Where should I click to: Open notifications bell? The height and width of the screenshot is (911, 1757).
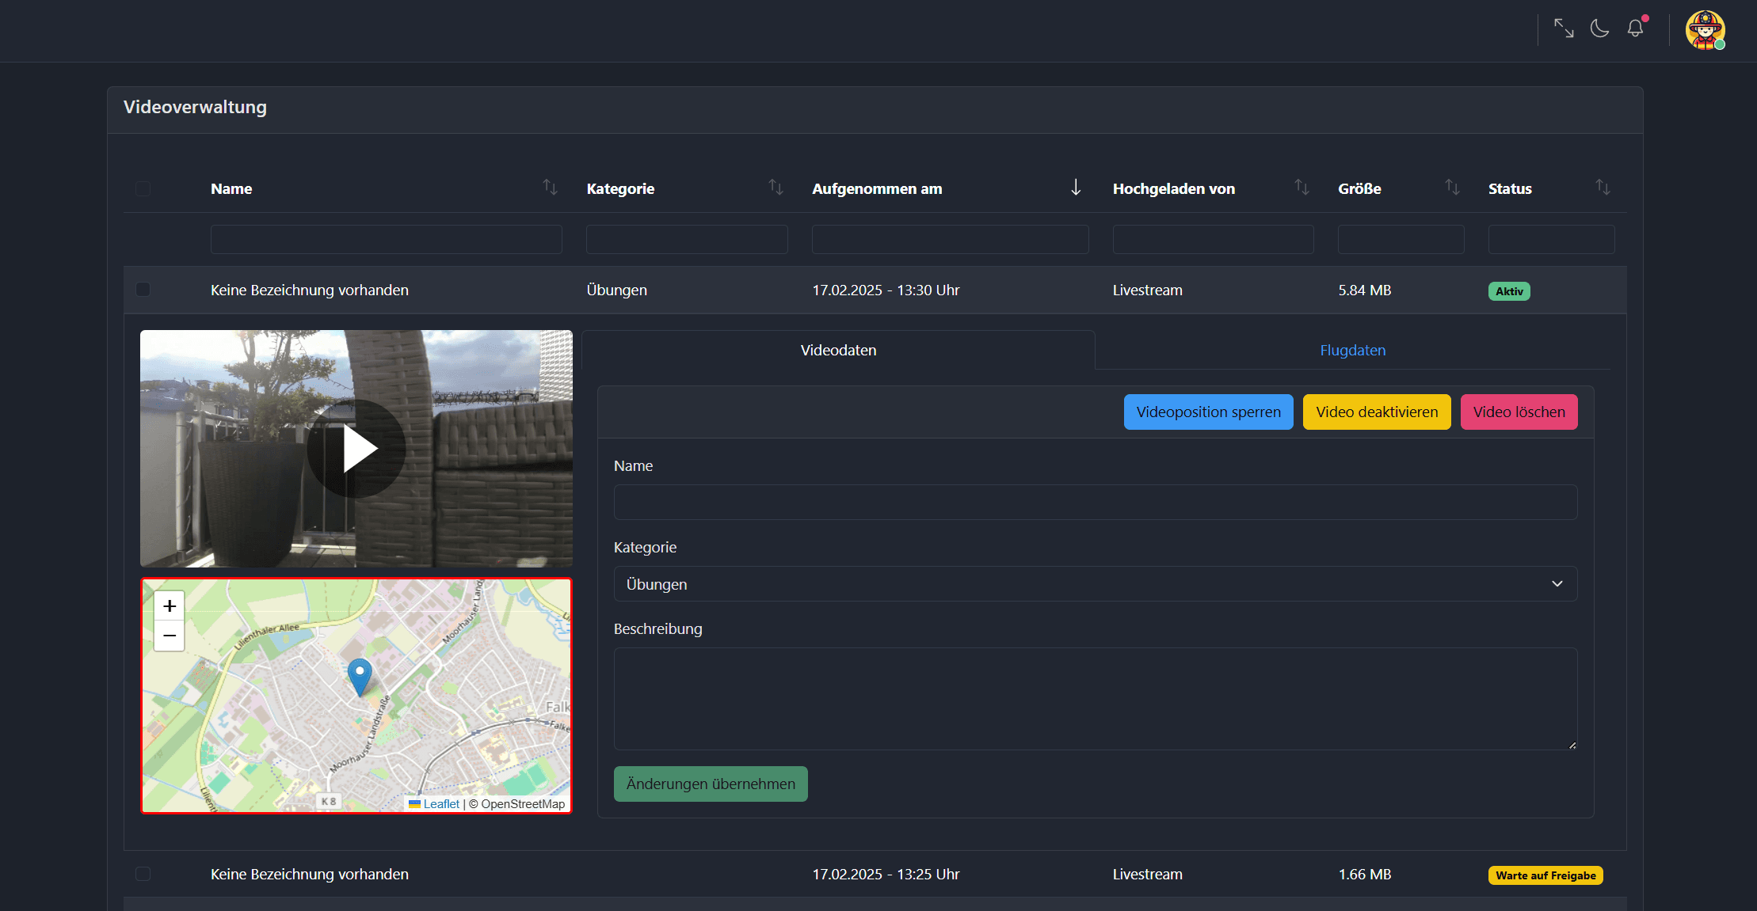tap(1635, 29)
